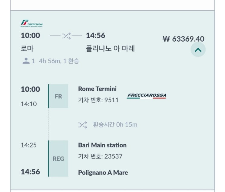Select Rome Termini station name
225x192 pixels.
pos(97,89)
